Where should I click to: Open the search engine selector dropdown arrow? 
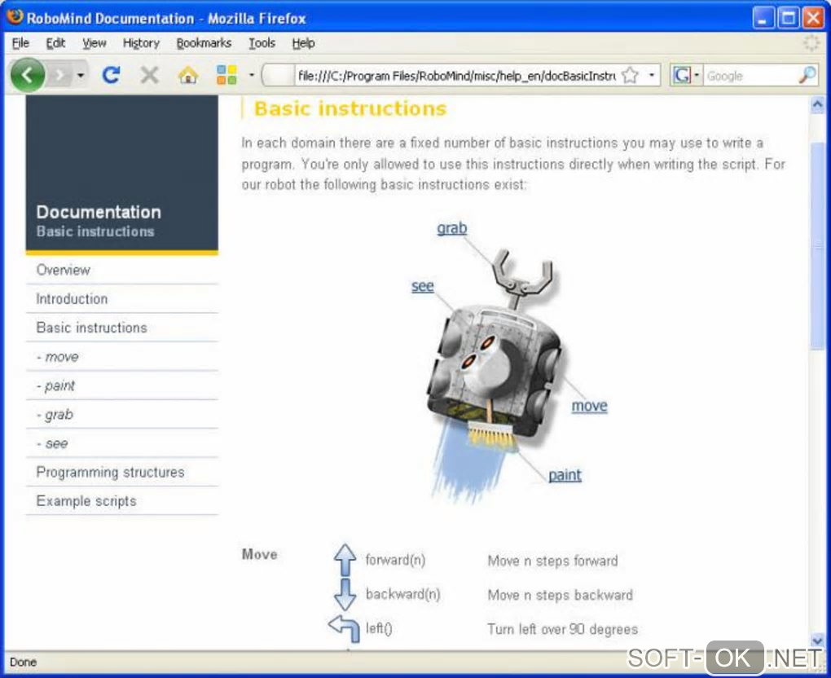point(697,75)
